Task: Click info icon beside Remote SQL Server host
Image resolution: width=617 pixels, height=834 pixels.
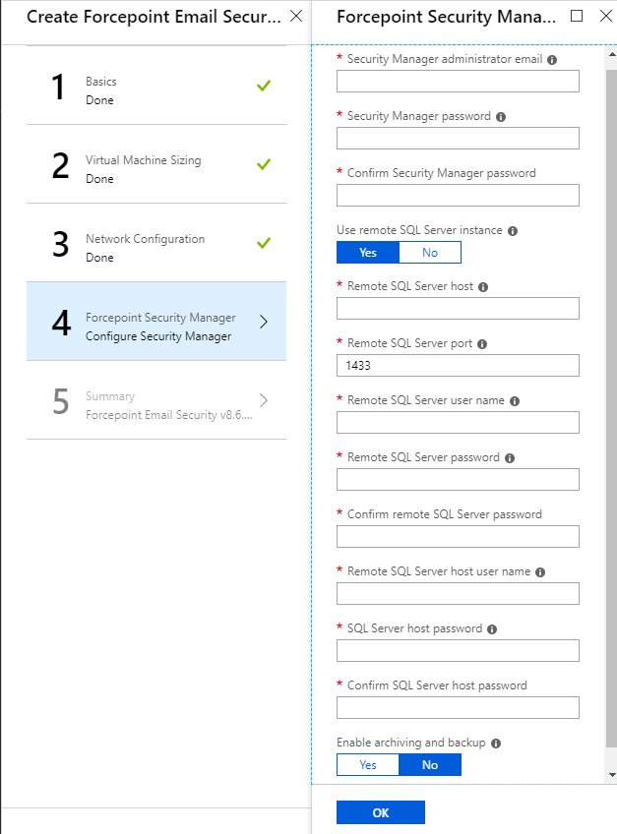Action: click(x=483, y=287)
